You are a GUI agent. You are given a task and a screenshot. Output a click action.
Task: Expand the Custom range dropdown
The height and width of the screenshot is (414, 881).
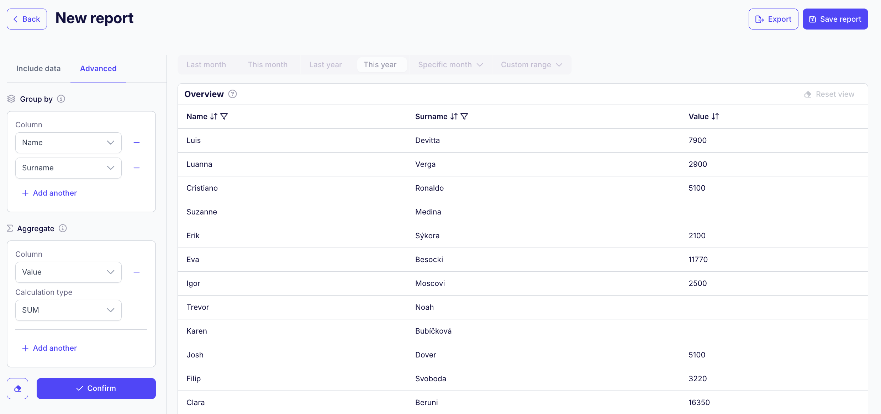click(531, 65)
